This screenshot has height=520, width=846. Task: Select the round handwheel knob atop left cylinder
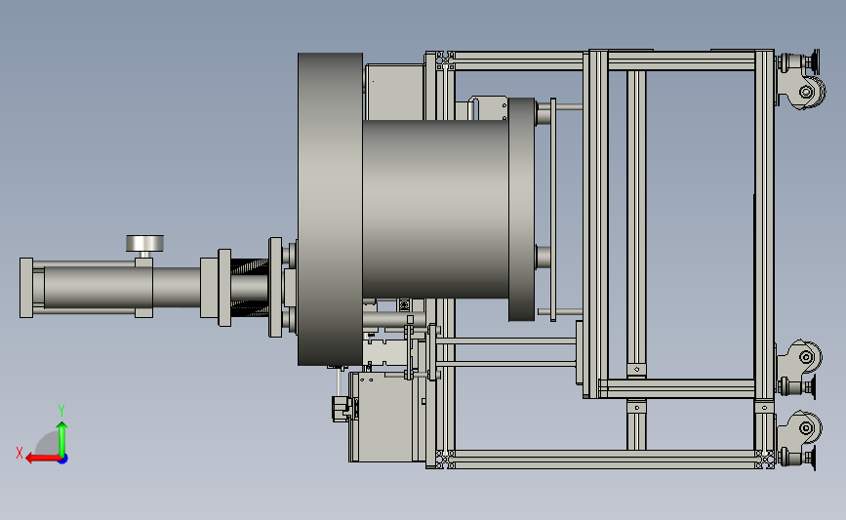pos(144,243)
